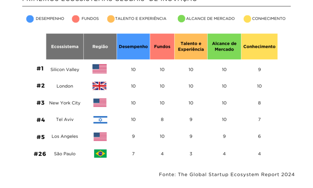Click the orange Talento e Experiência legend dot
The image size is (313, 188).
point(111,19)
